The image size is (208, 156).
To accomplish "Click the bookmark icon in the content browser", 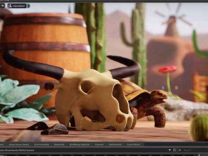I will [x=174, y=150].
